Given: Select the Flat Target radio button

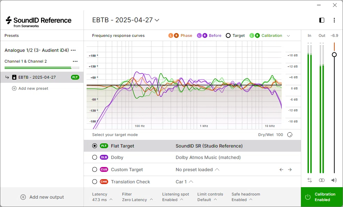Looking at the screenshot, I should click(95, 146).
